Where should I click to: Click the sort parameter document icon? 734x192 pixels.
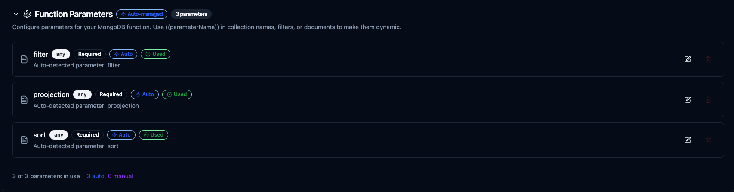24,140
